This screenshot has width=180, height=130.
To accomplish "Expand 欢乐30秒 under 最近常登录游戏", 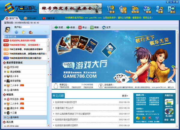I will 5,67.
